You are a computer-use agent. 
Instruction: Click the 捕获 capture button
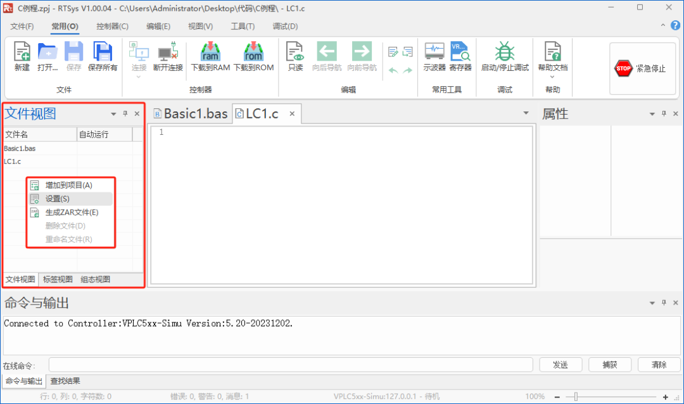[610, 365]
